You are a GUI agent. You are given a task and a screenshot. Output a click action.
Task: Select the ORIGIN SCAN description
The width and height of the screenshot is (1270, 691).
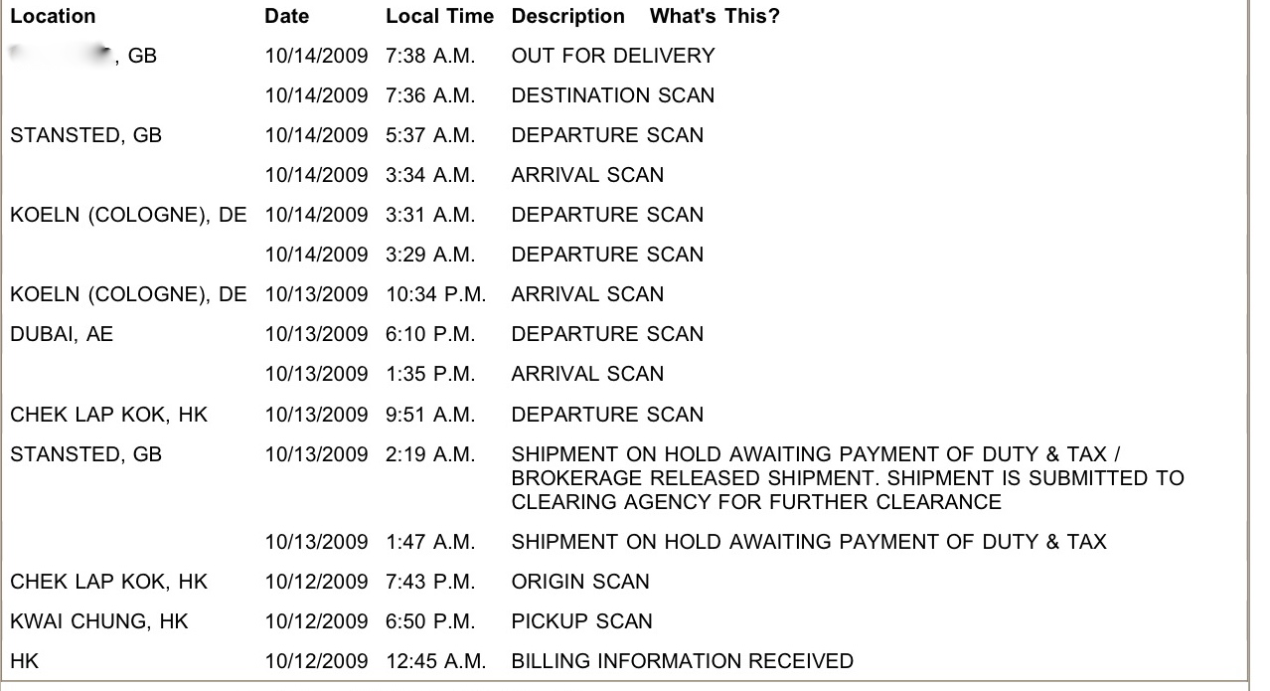pos(580,582)
